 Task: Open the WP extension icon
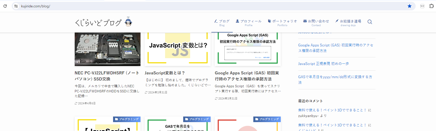(x=422, y=6)
